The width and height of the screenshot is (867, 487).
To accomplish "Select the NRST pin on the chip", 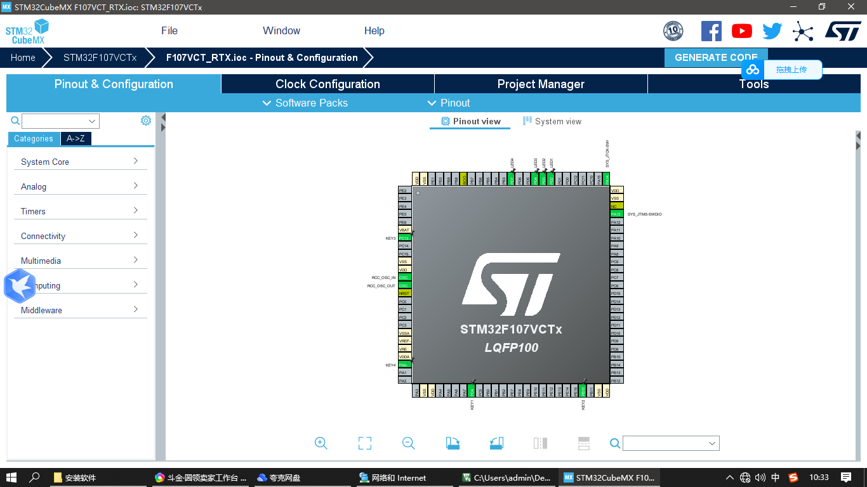I will click(404, 294).
